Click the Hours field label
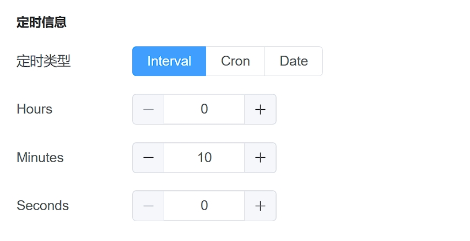The image size is (470, 241). 35,109
